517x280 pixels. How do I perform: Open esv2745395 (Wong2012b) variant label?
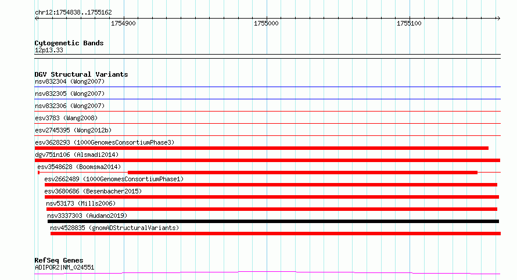point(73,130)
